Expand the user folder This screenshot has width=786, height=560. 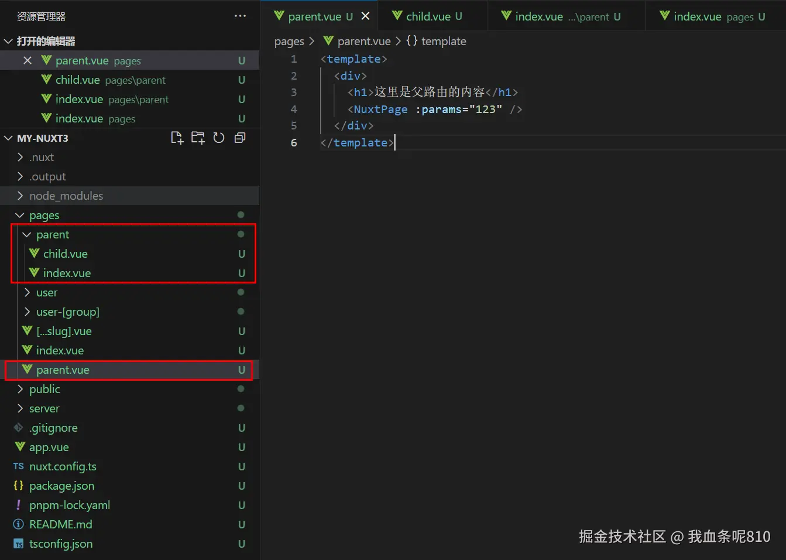coord(27,292)
